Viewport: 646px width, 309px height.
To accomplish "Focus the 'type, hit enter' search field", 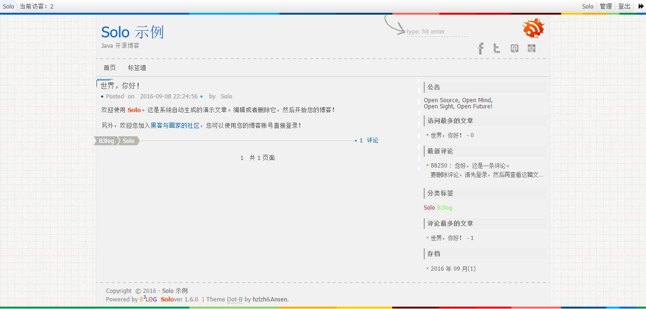I will point(437,32).
